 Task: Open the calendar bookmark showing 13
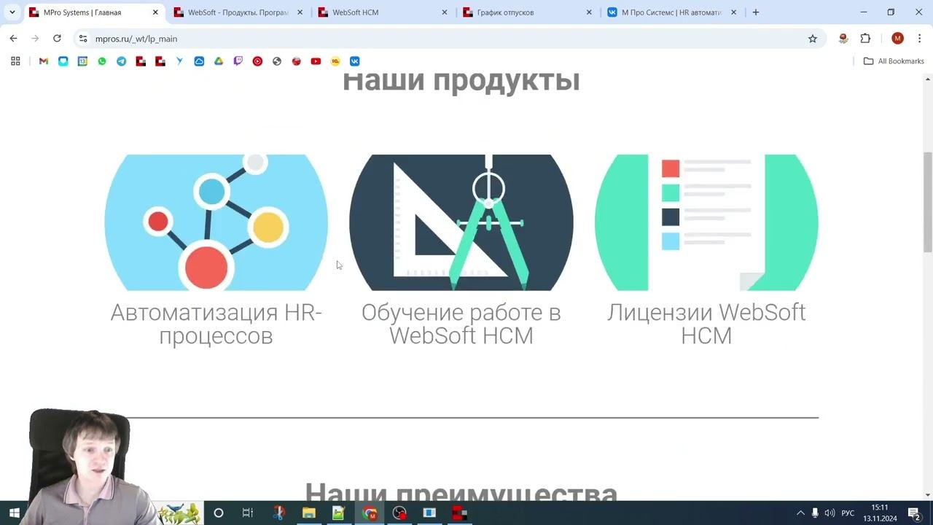click(82, 61)
